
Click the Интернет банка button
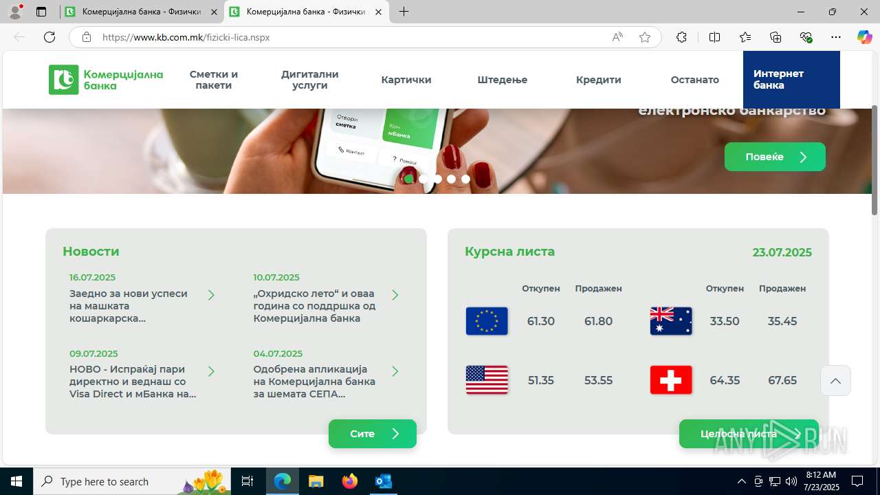(x=791, y=80)
